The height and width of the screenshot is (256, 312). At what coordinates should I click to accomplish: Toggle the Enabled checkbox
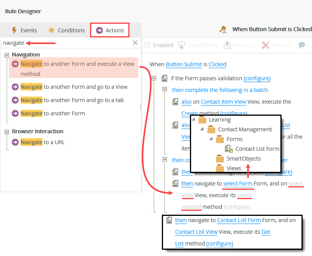coord(147,45)
